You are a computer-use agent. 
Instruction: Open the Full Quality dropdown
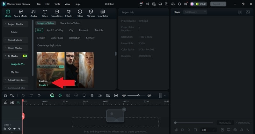tap(195, 12)
